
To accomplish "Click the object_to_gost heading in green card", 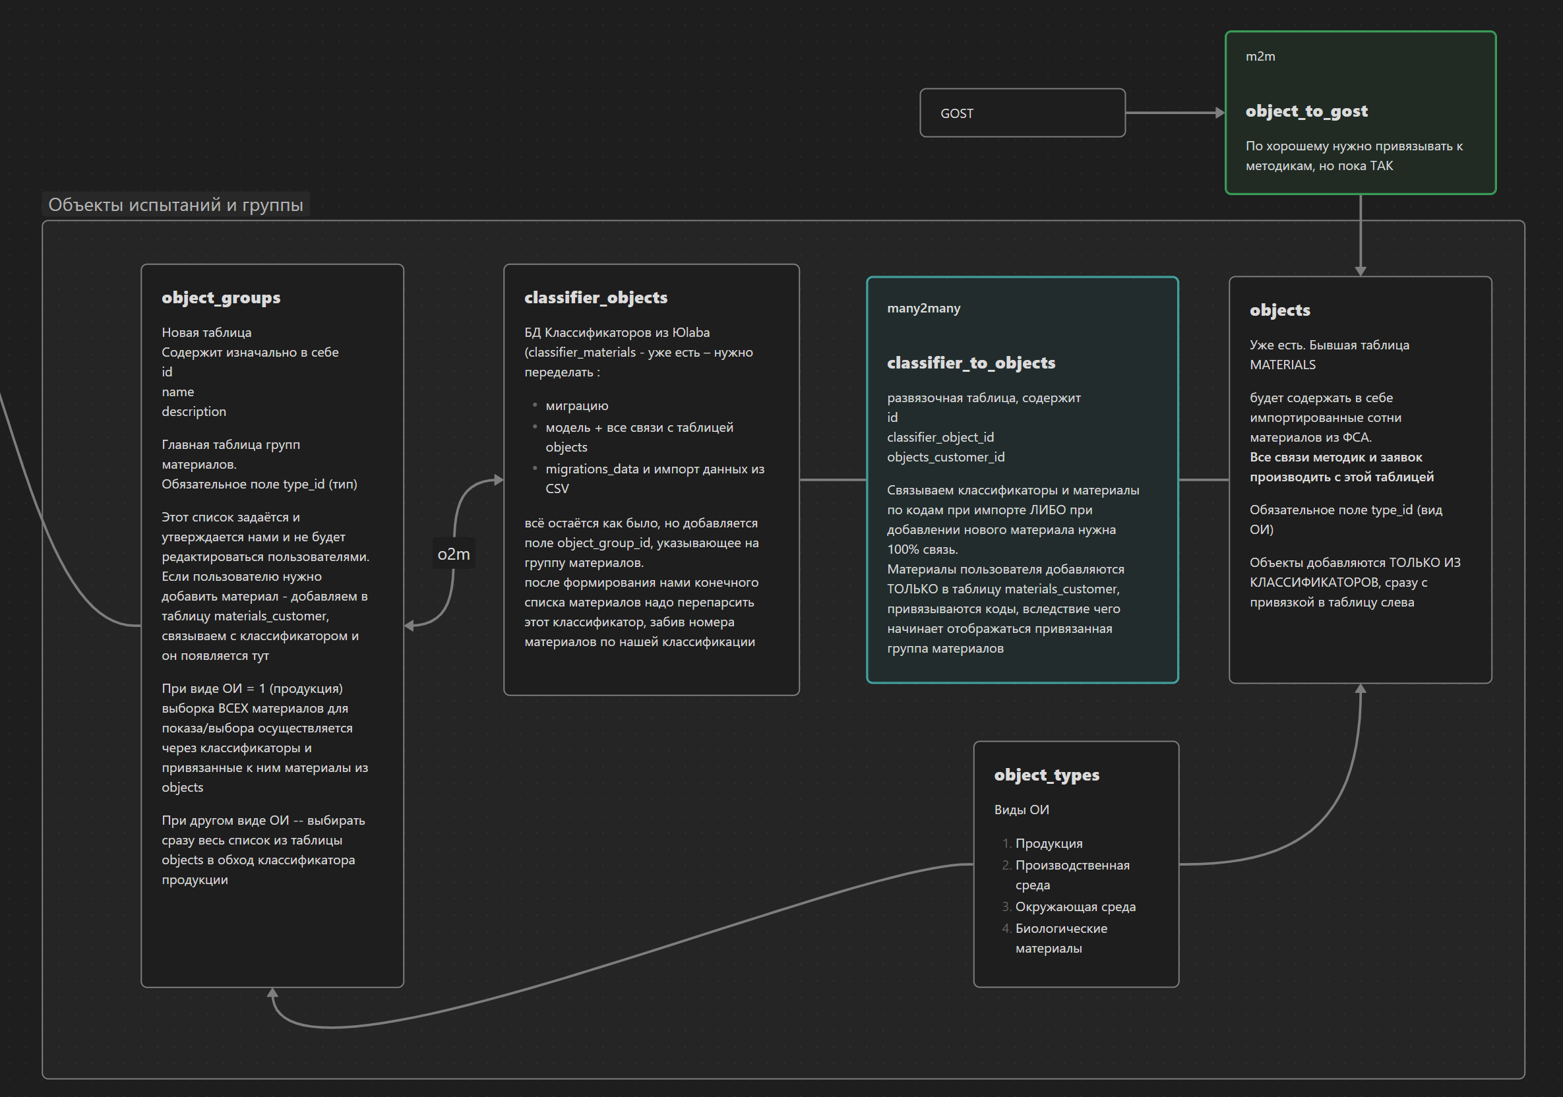I will 1306,111.
